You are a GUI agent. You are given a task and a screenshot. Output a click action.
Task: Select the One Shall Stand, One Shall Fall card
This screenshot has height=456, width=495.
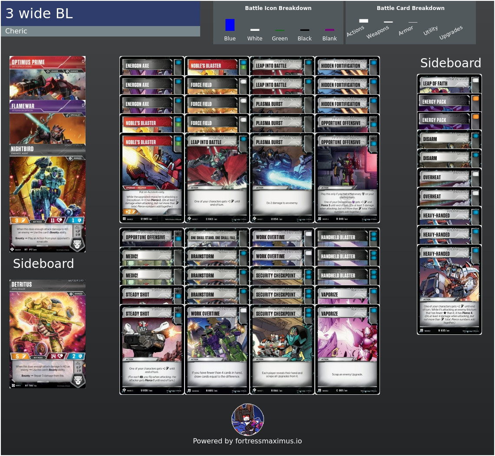point(217,237)
